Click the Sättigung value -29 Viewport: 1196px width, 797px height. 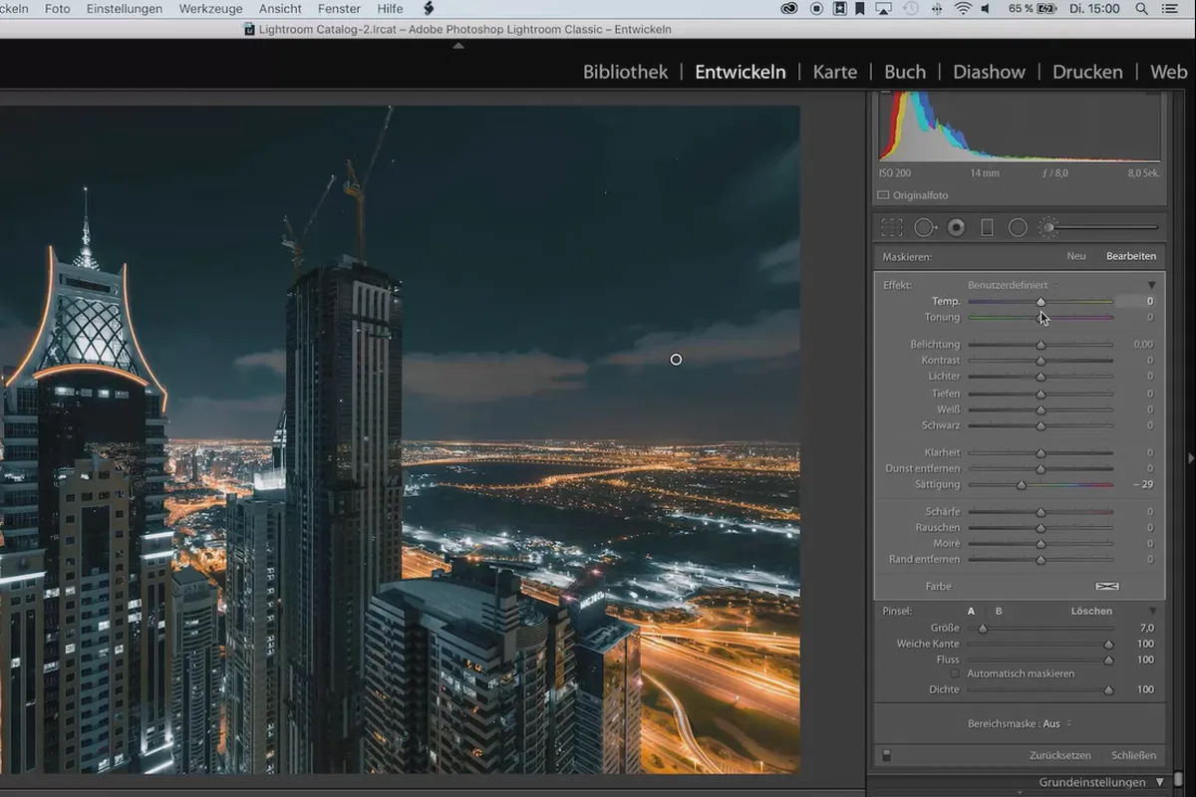click(1143, 484)
